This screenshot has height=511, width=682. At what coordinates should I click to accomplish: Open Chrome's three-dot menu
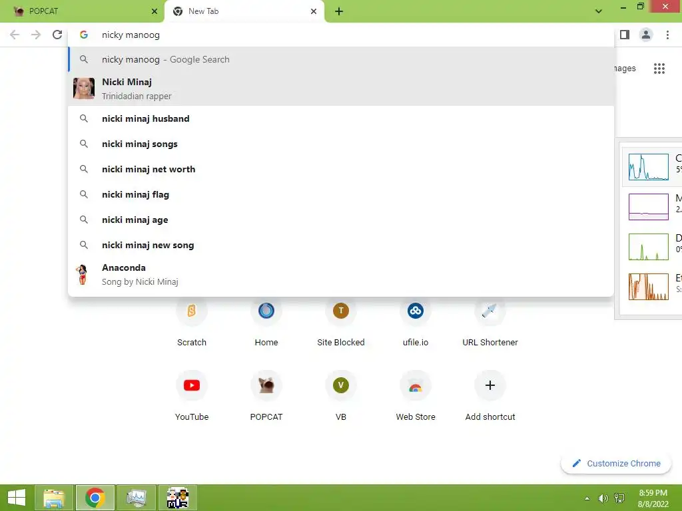tap(667, 35)
